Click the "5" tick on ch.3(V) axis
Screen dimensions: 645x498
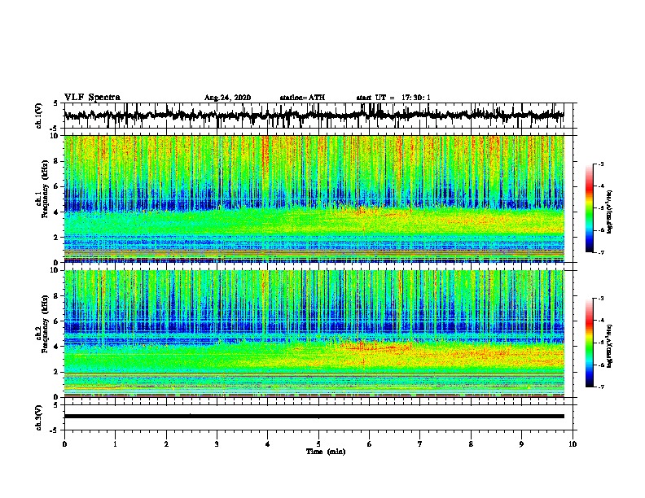coord(56,405)
